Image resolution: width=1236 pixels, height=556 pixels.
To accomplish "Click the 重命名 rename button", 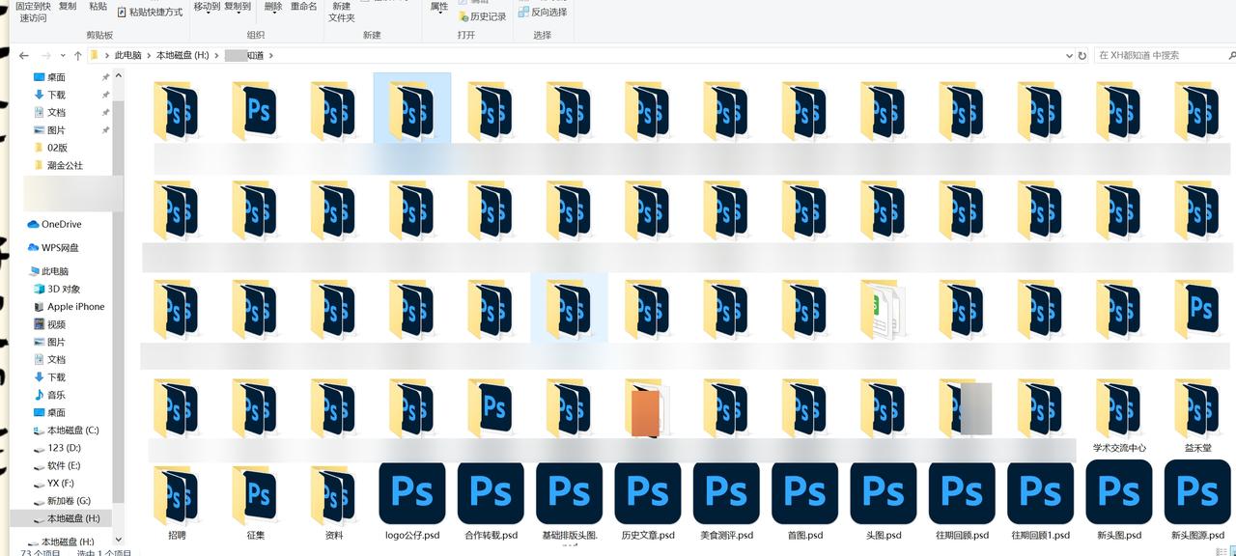I will [303, 7].
